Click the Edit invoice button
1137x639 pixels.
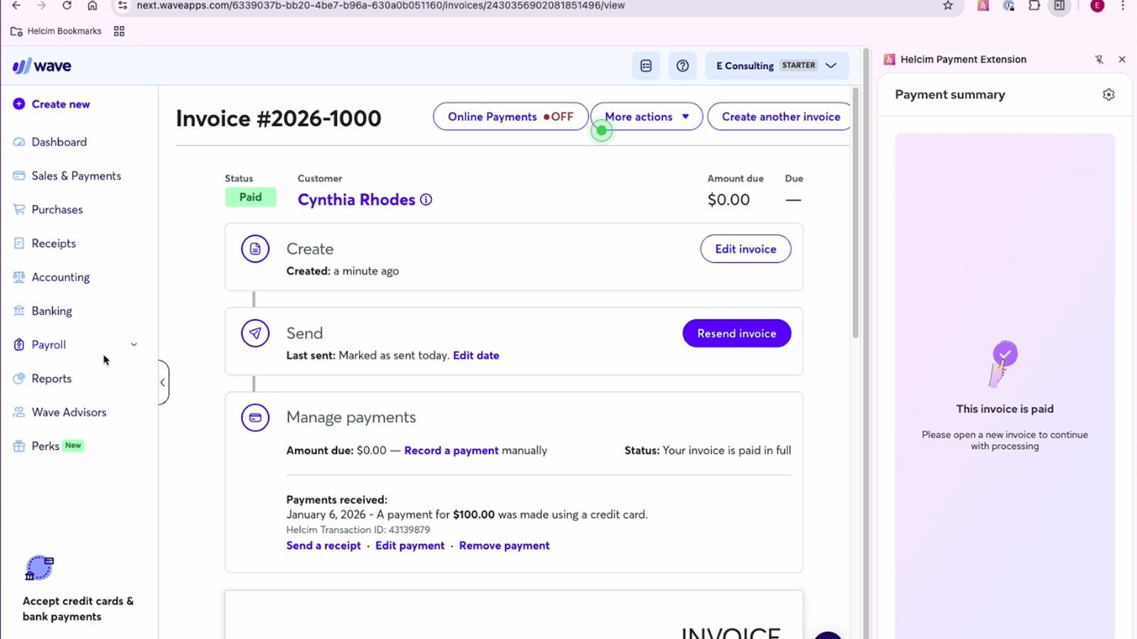coord(745,249)
